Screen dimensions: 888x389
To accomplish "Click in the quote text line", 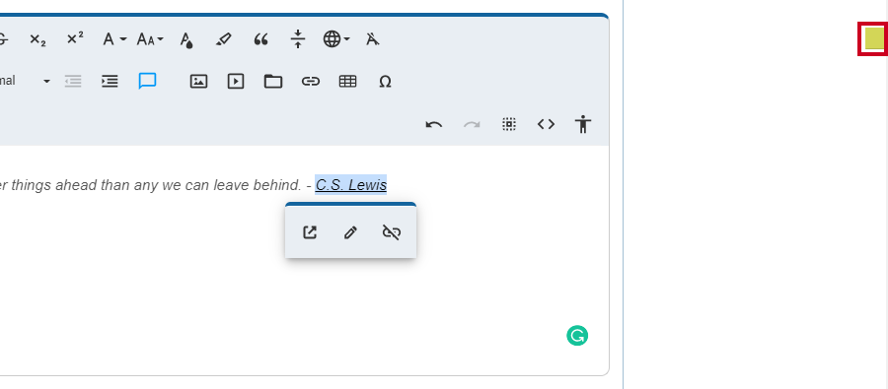I will click(192, 185).
